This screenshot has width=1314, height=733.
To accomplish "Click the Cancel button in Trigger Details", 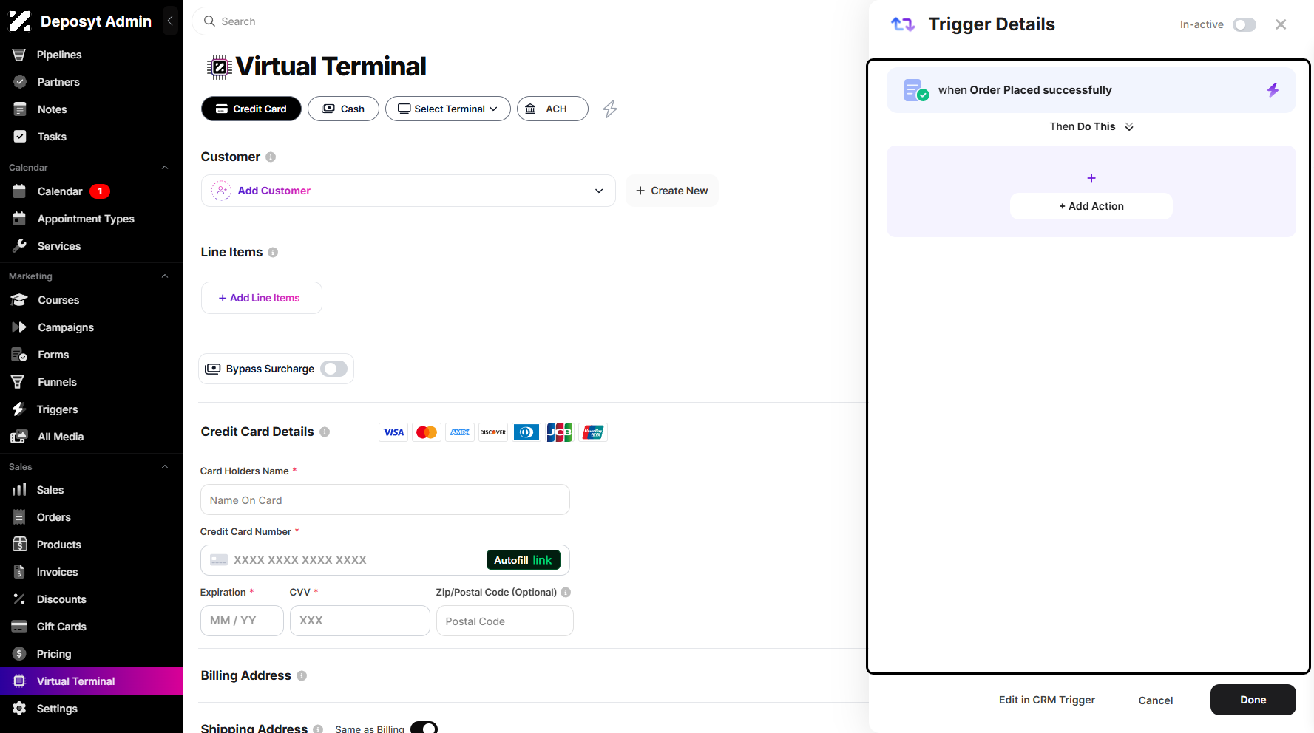I will point(1156,700).
